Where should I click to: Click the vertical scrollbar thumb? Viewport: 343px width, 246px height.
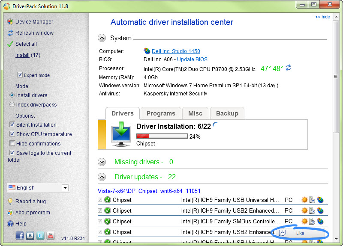point(336,77)
